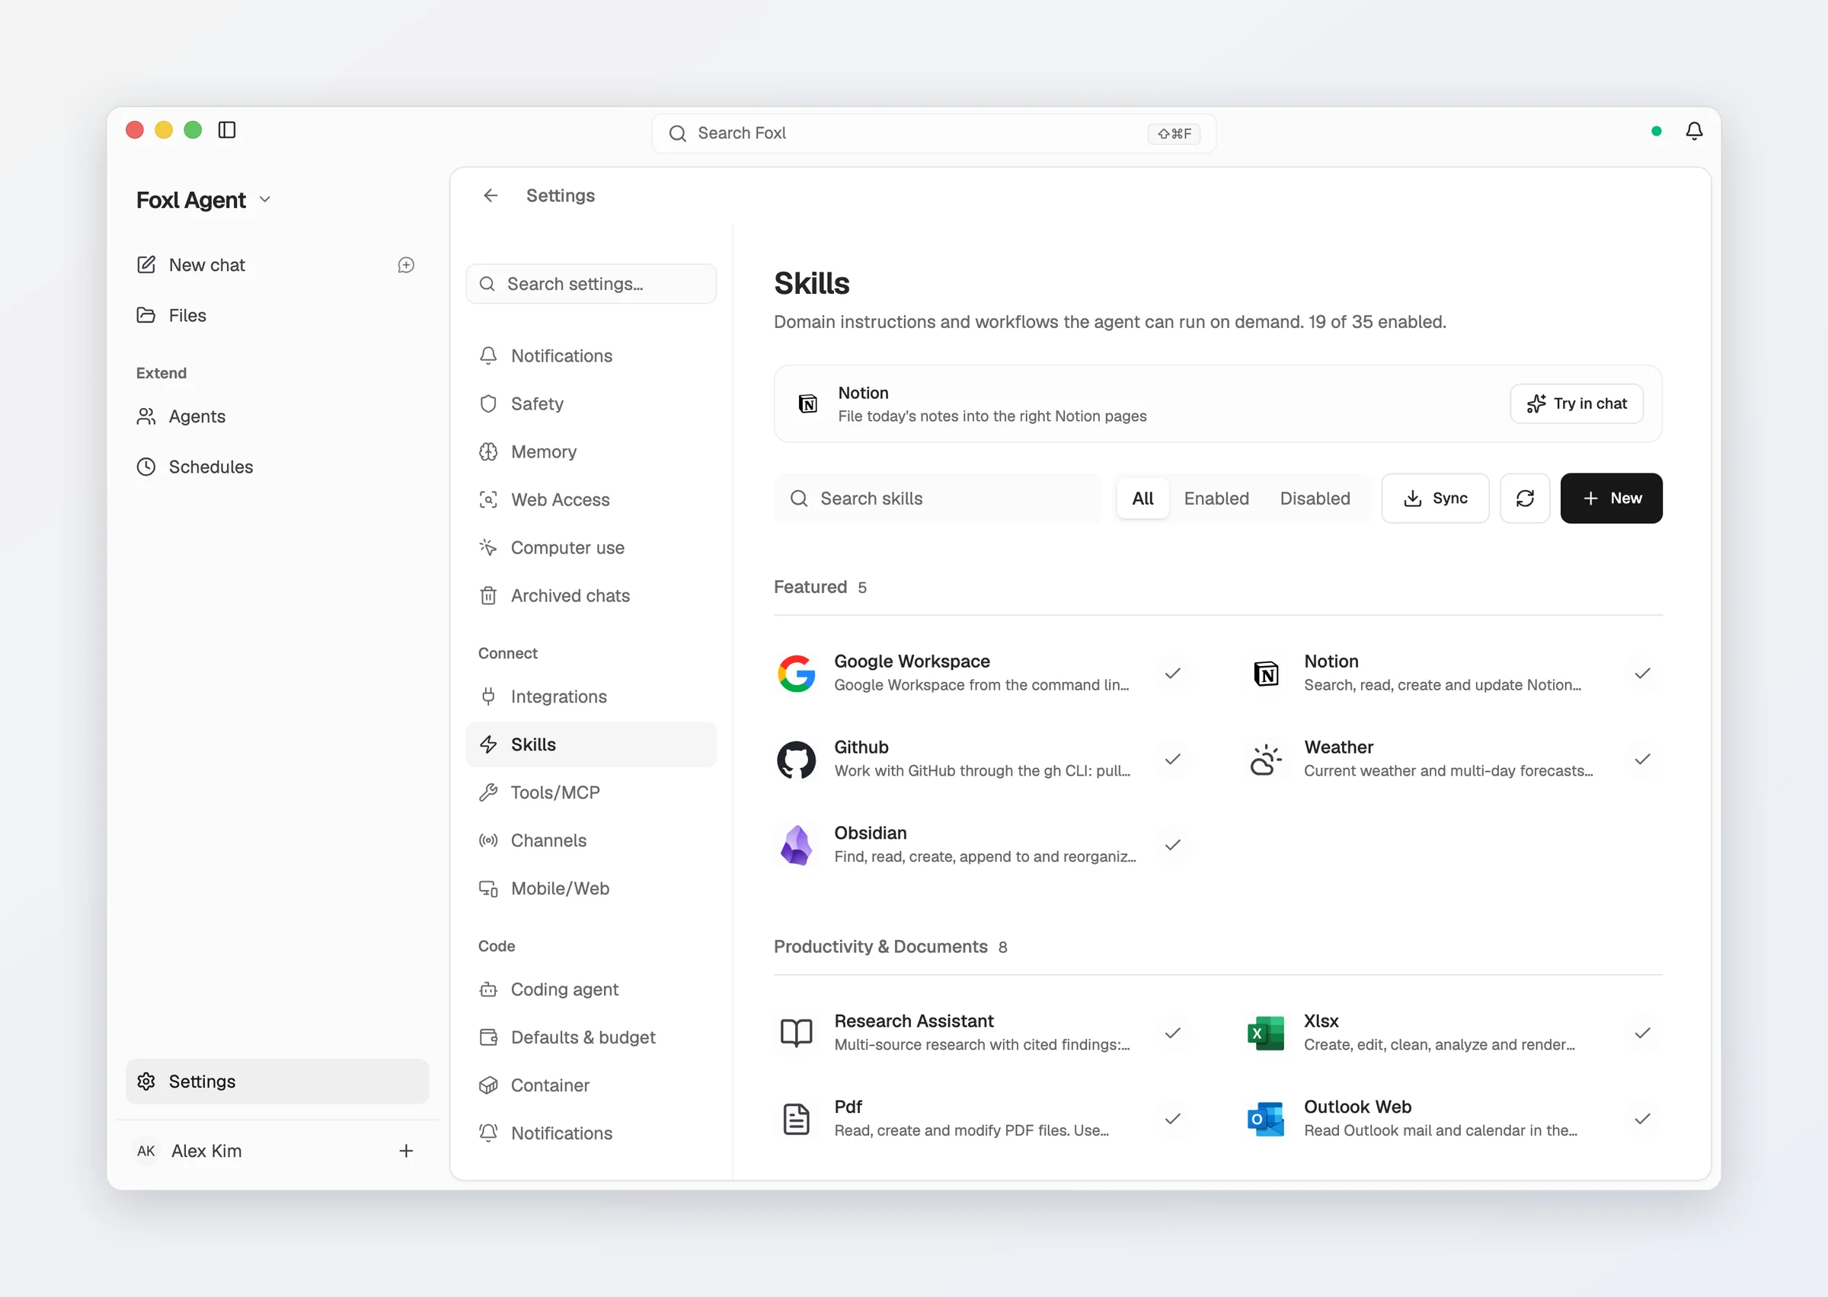Toggle Notion skill checkmark
The width and height of the screenshot is (1828, 1297).
coord(1642,674)
